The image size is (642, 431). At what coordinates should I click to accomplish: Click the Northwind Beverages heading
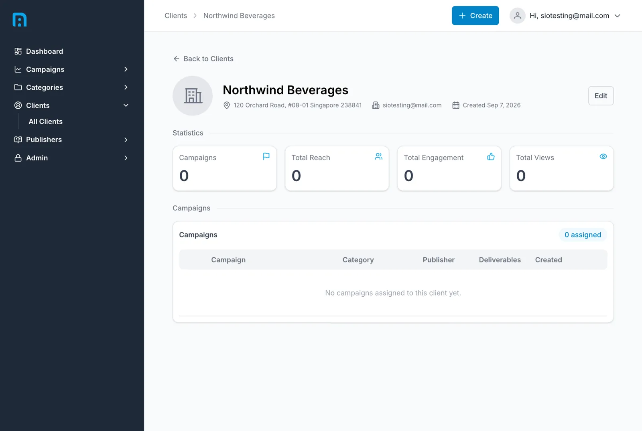click(285, 90)
